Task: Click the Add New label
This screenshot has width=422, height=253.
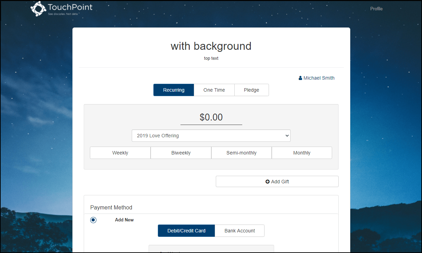Action: (124, 220)
